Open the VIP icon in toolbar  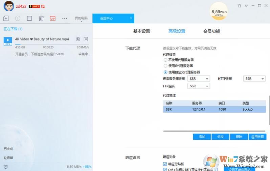(52, 18)
